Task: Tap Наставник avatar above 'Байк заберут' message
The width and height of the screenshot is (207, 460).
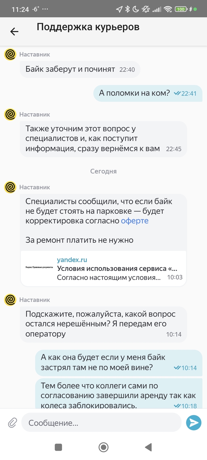Action: pyautogui.click(x=10, y=55)
